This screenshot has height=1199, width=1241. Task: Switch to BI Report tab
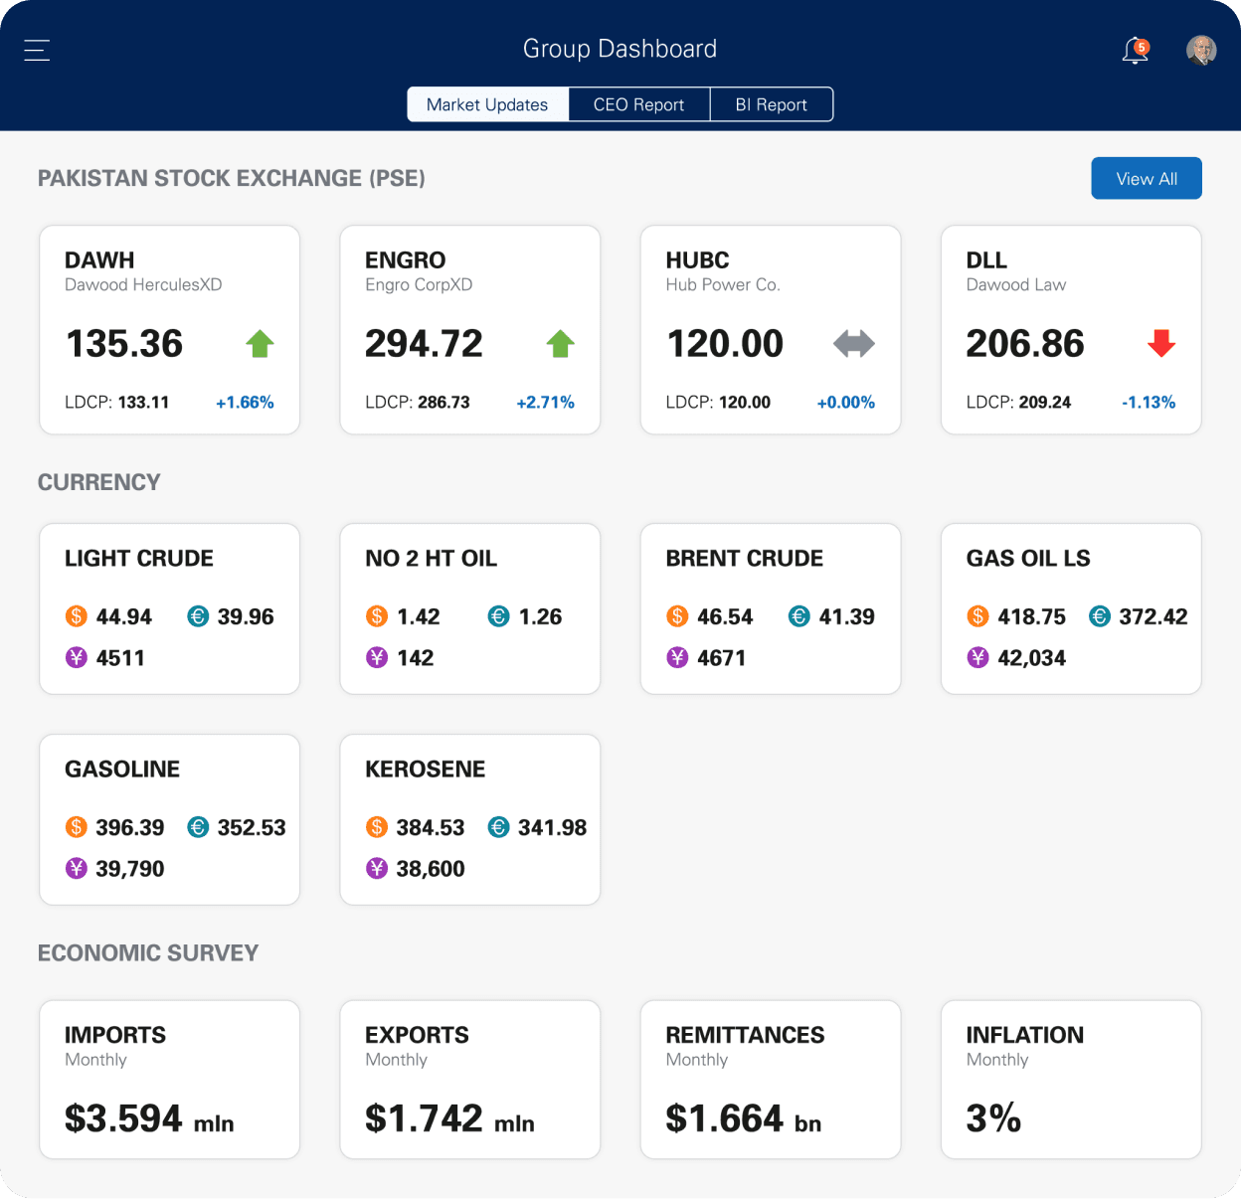point(771,104)
